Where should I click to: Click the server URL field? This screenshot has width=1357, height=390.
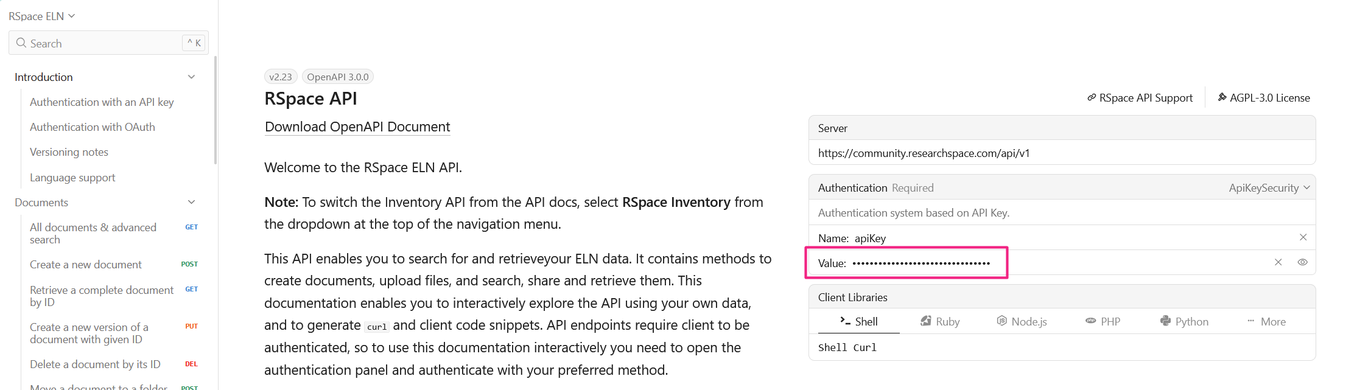[x=1062, y=153]
